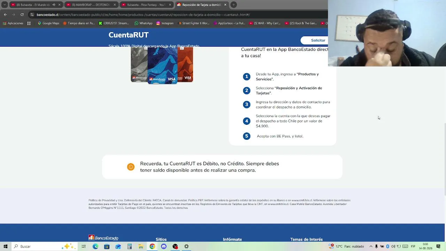
Task: Open the AppSorteos La Ruleta bookmark
Action: (x=229, y=23)
